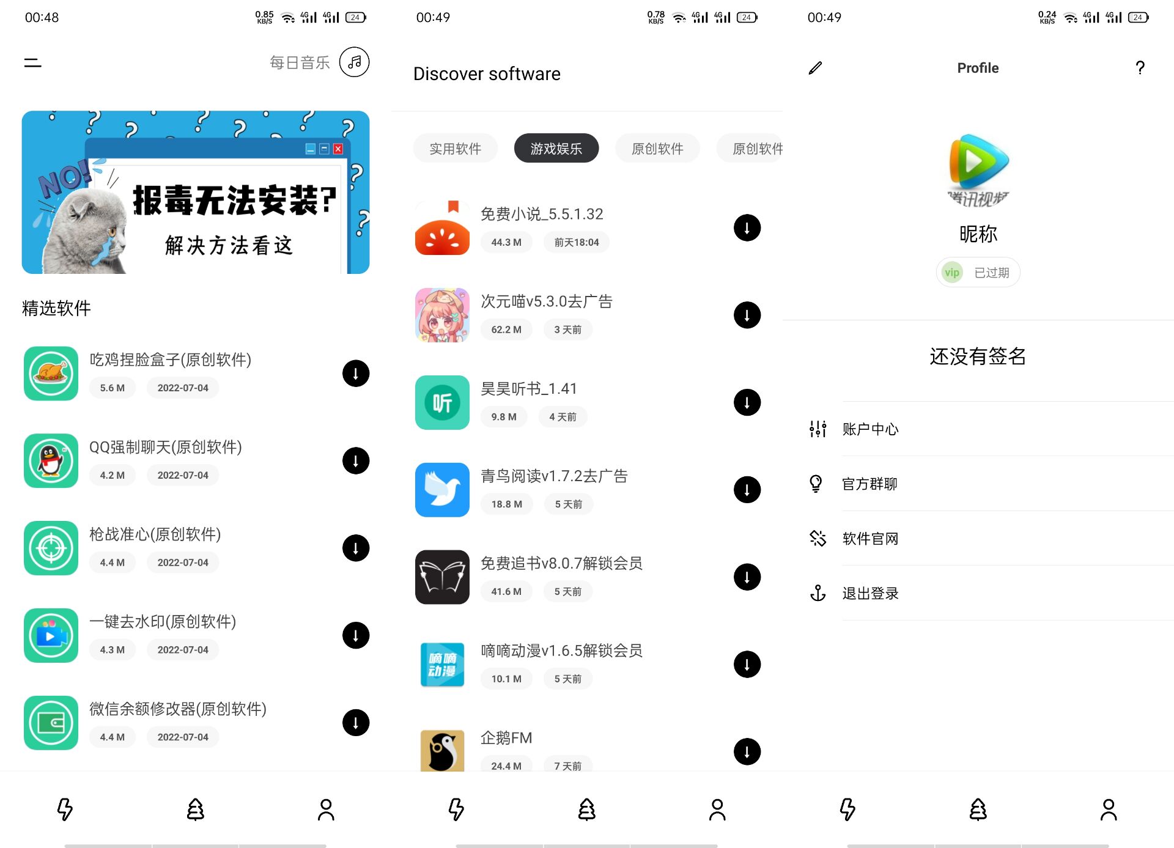Image resolution: width=1174 pixels, height=848 pixels.
Task: Click the music playback icon on 每日音乐
Action: tap(355, 61)
